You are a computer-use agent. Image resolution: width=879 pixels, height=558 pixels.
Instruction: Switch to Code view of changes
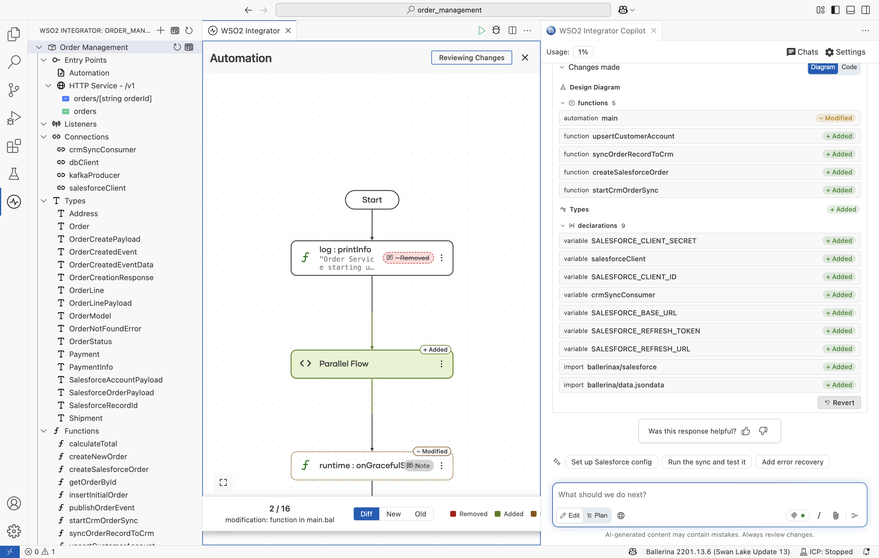(x=849, y=67)
